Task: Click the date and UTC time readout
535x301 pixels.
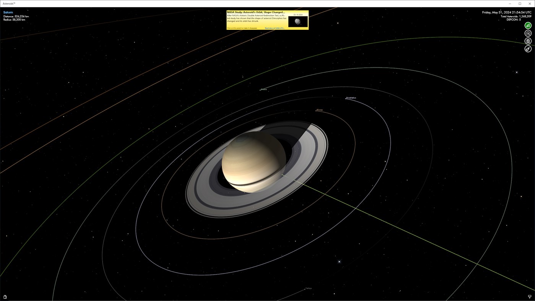Action: tap(507, 13)
